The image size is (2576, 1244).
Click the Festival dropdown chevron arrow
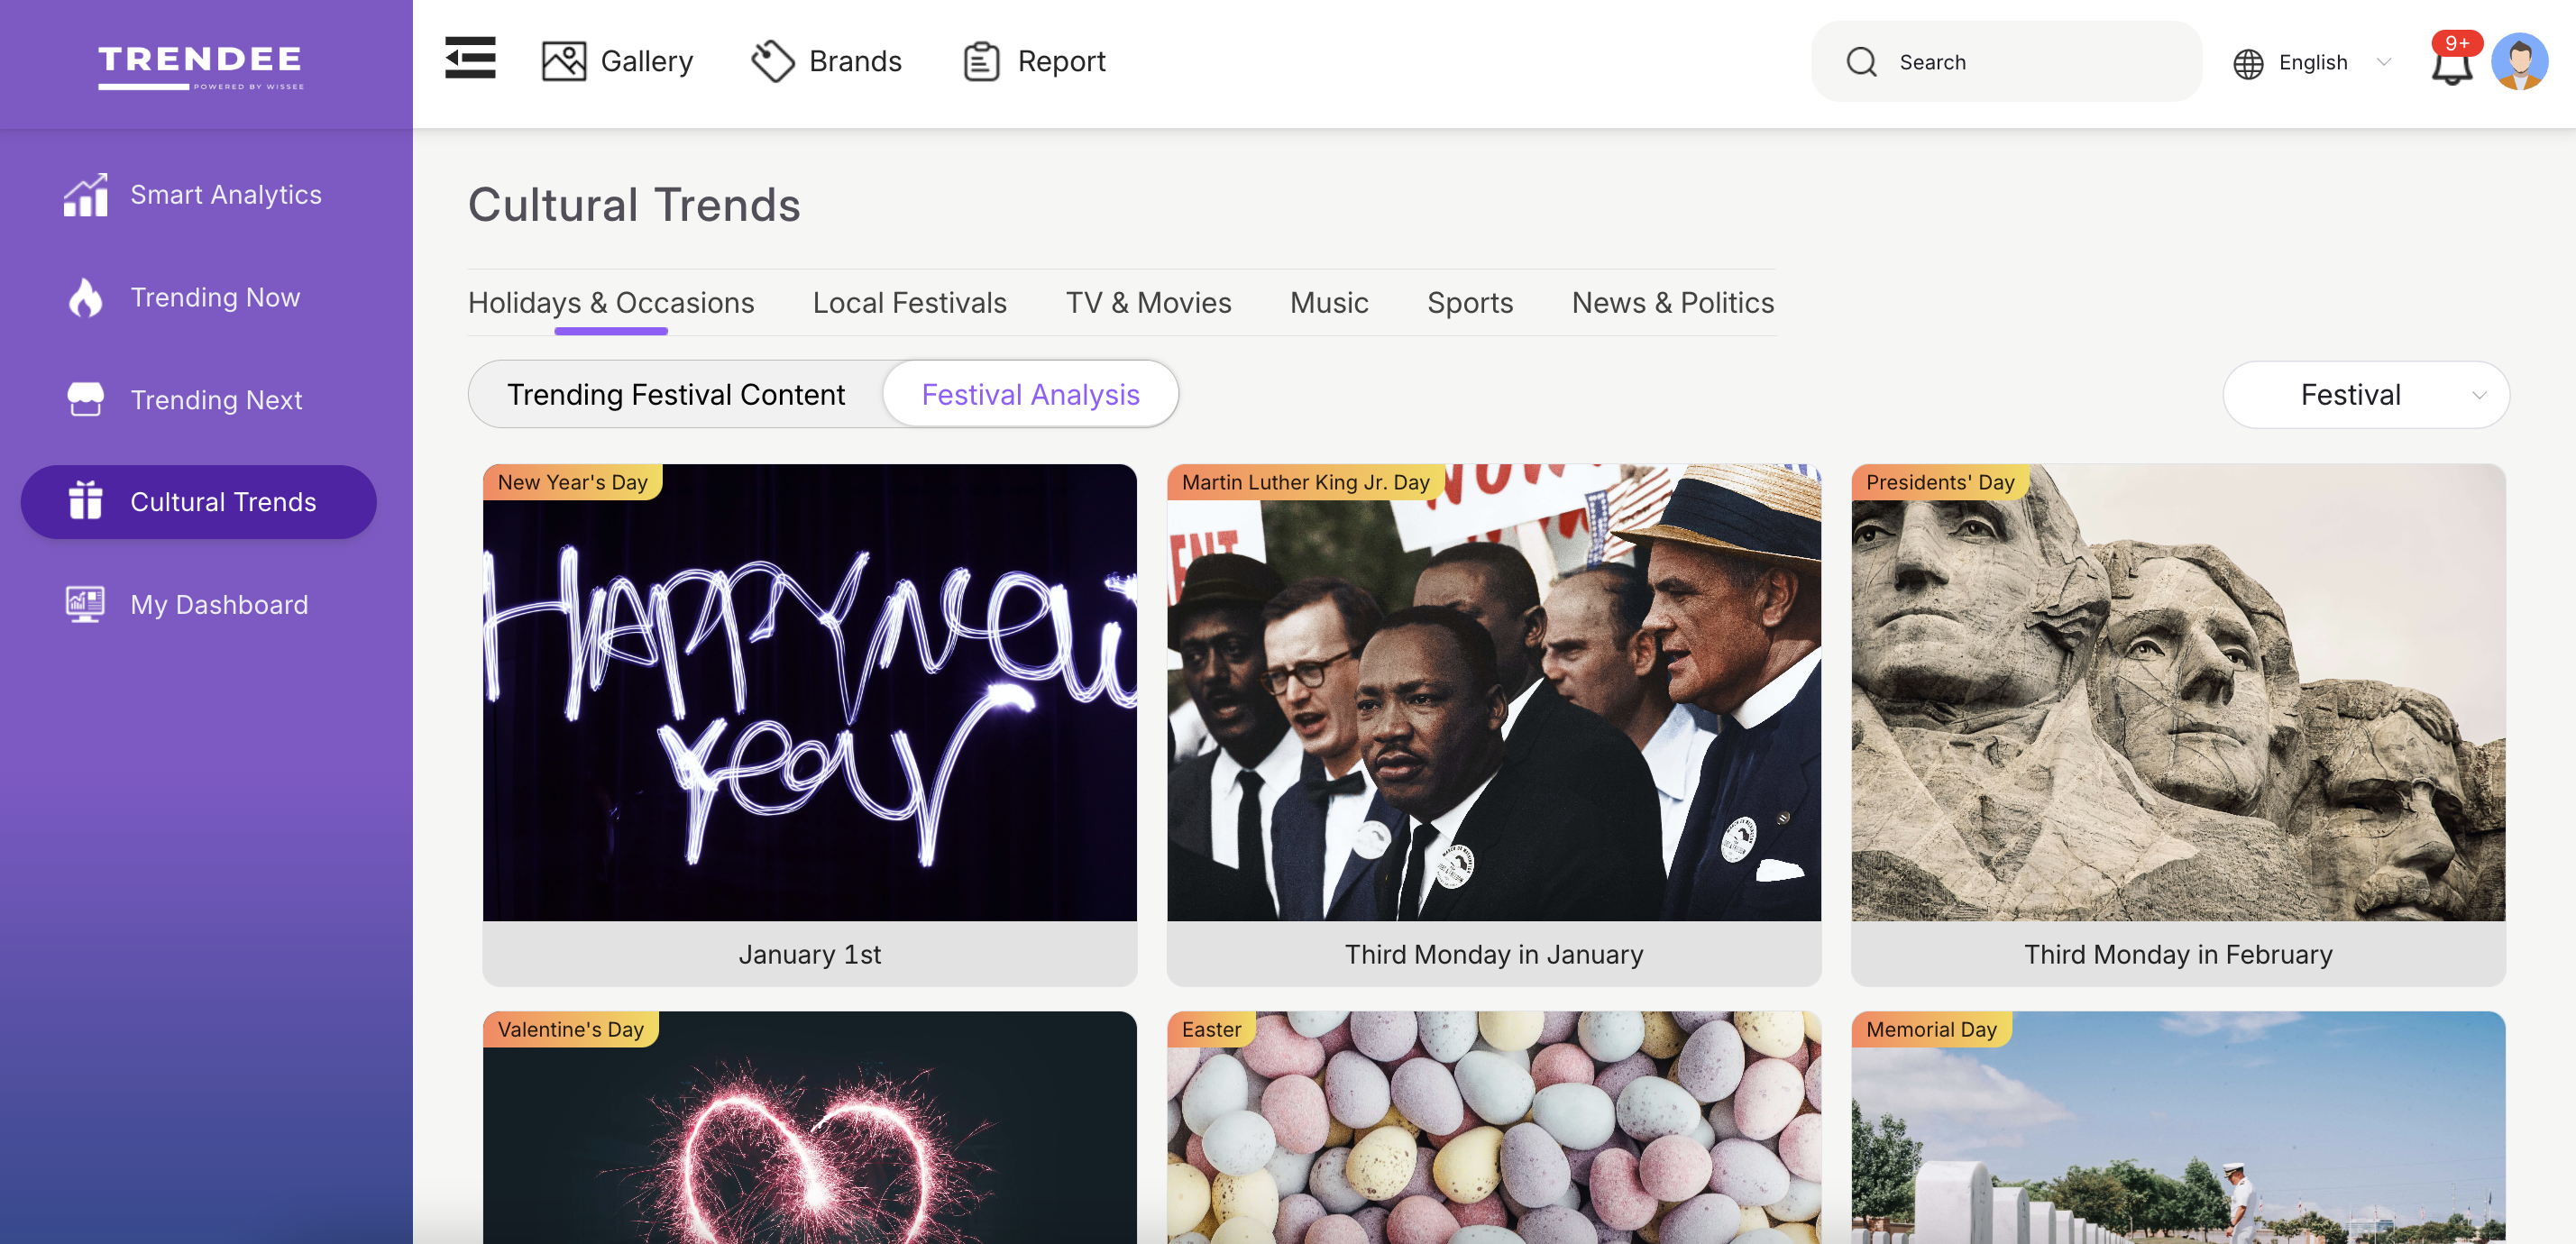(x=2479, y=396)
